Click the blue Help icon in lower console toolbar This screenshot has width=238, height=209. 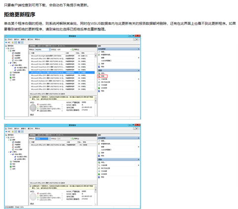[x=19, y=132]
